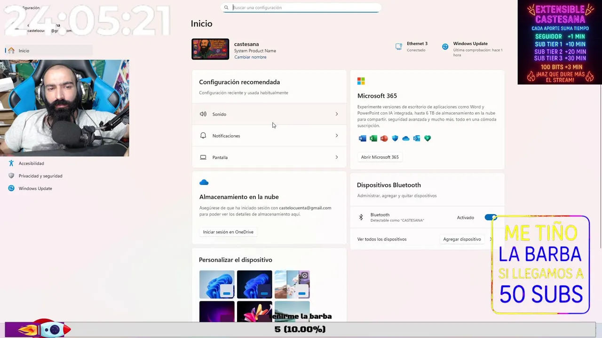The image size is (602, 338).
Task: Expand the Pantalla row chevron
Action: tap(336, 157)
